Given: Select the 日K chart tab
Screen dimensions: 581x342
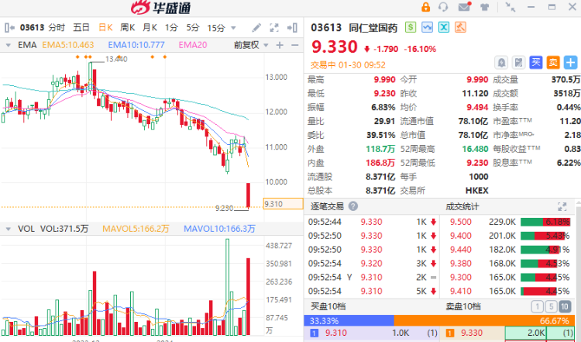Looking at the screenshot, I should [105, 27].
